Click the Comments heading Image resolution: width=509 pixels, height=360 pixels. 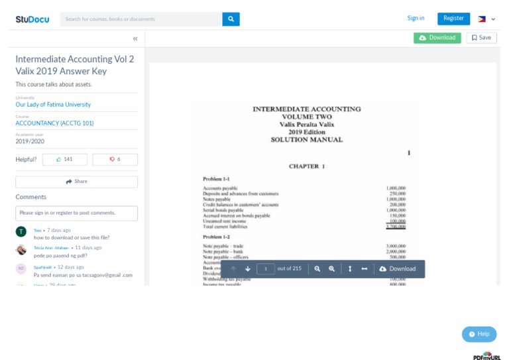click(x=31, y=197)
